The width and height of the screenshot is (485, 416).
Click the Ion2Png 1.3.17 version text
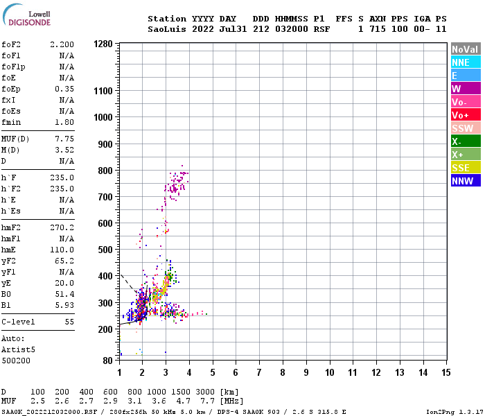(455, 412)
